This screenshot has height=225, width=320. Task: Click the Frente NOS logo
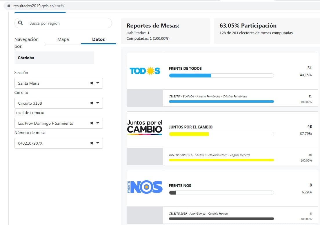(145, 187)
